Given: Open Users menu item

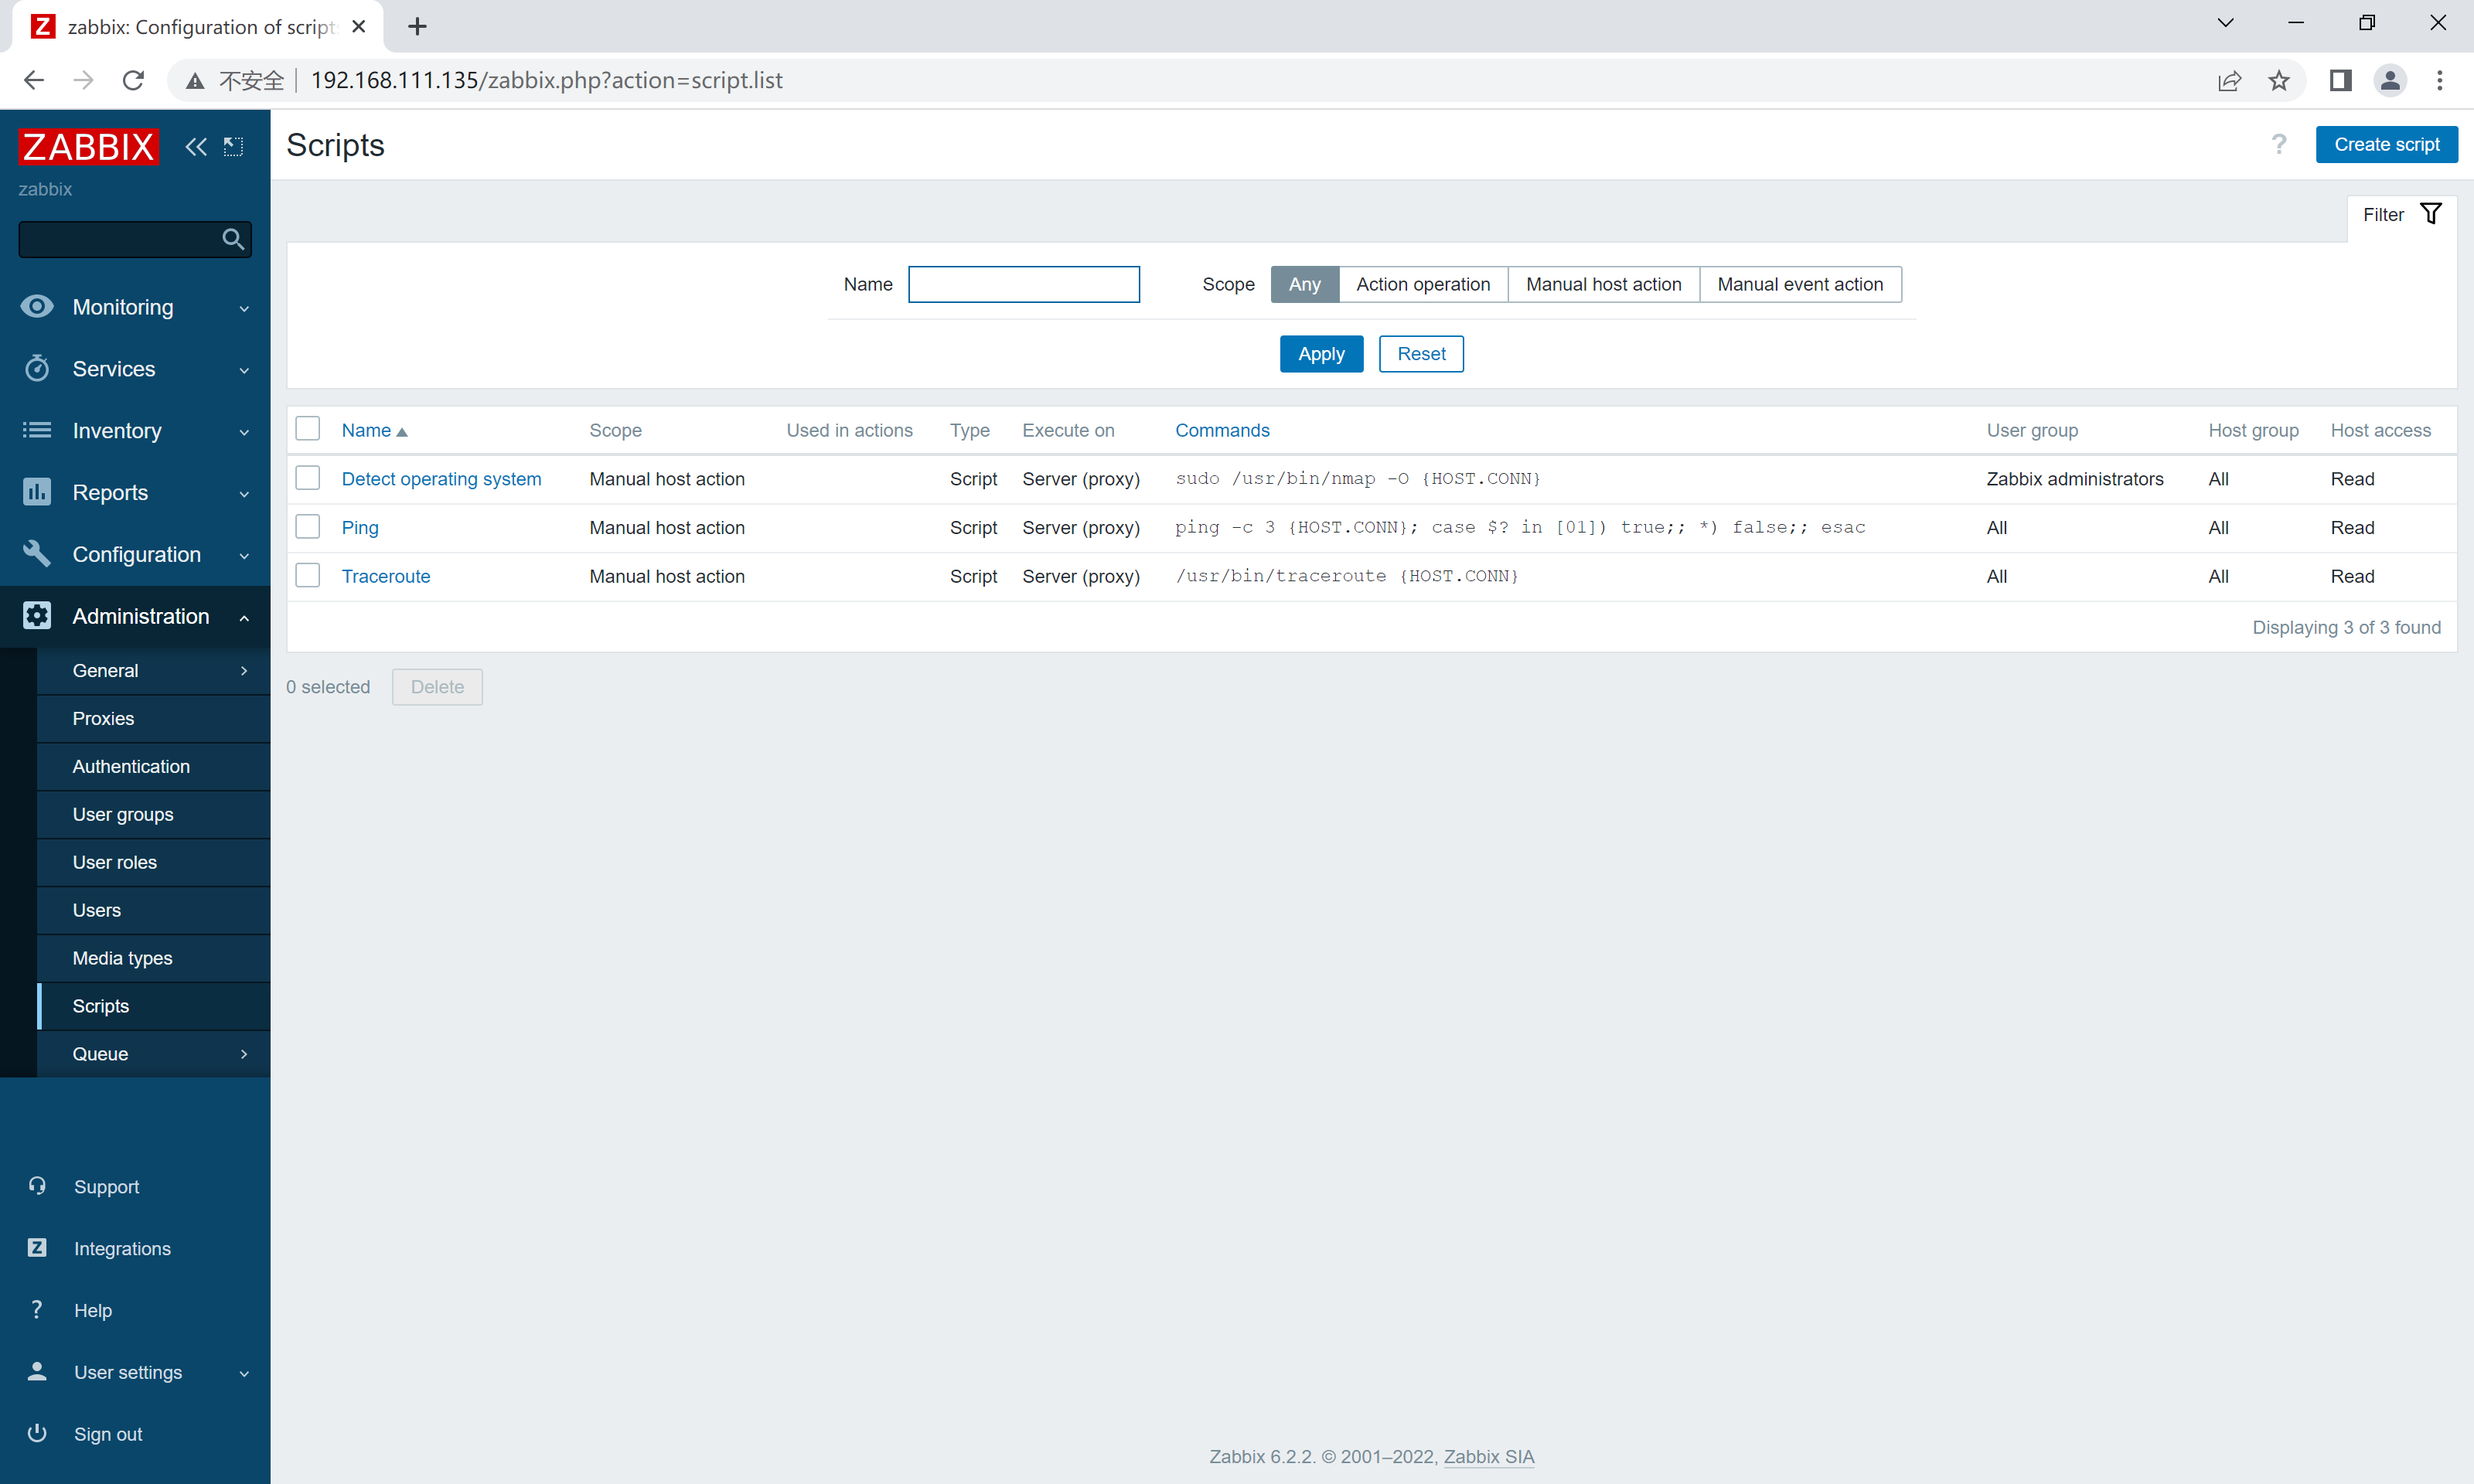Looking at the screenshot, I should [x=153, y=910].
